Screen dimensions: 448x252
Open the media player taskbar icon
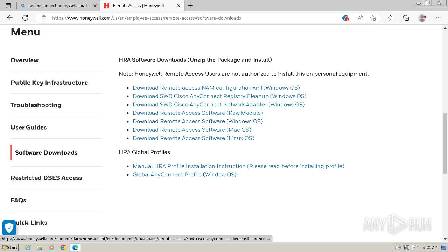pyautogui.click(x=51, y=247)
